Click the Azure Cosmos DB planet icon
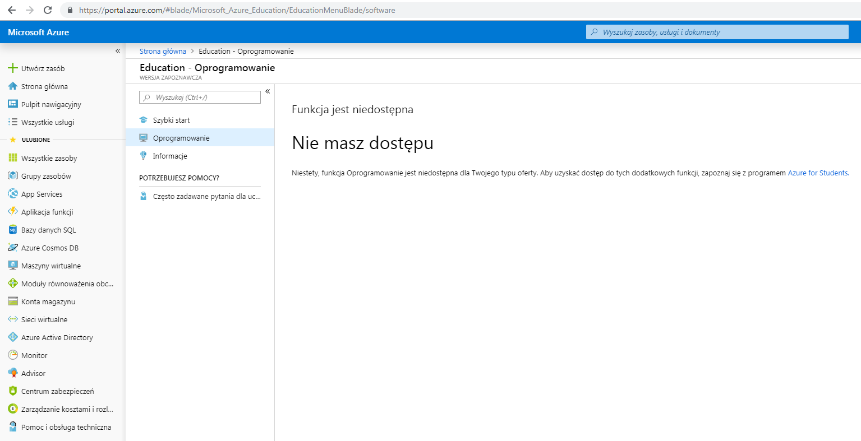The width and height of the screenshot is (861, 441). (x=12, y=248)
